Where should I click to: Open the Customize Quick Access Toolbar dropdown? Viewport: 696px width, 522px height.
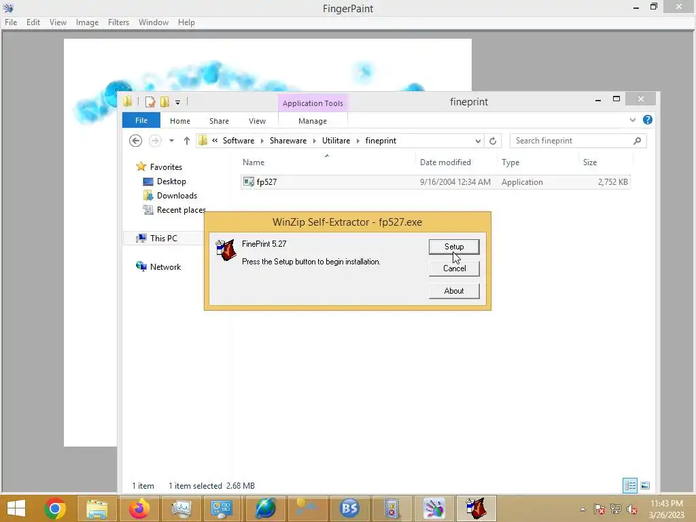177,103
